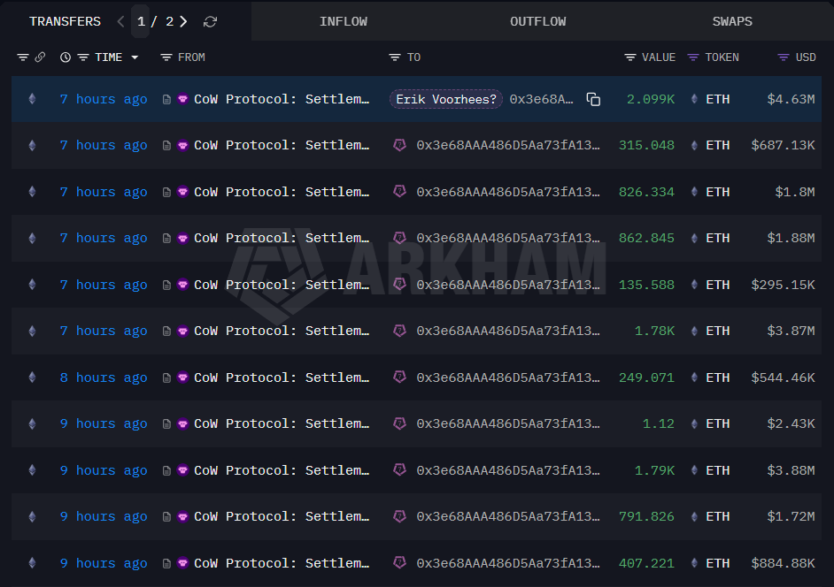Click the recipient address icon in 826.334 row
Viewport: 834px width, 587px height.
[400, 192]
